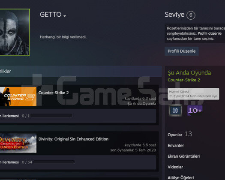Open the Videolar link

[175, 167]
